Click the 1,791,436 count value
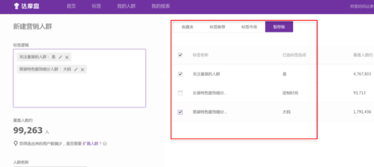Viewport: 374px width, 167px height. tap(362, 112)
